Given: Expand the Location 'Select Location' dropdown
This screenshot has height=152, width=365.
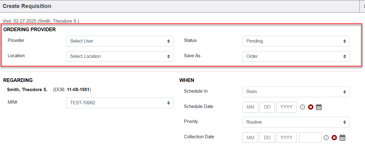Looking at the screenshot, I should pos(120,56).
